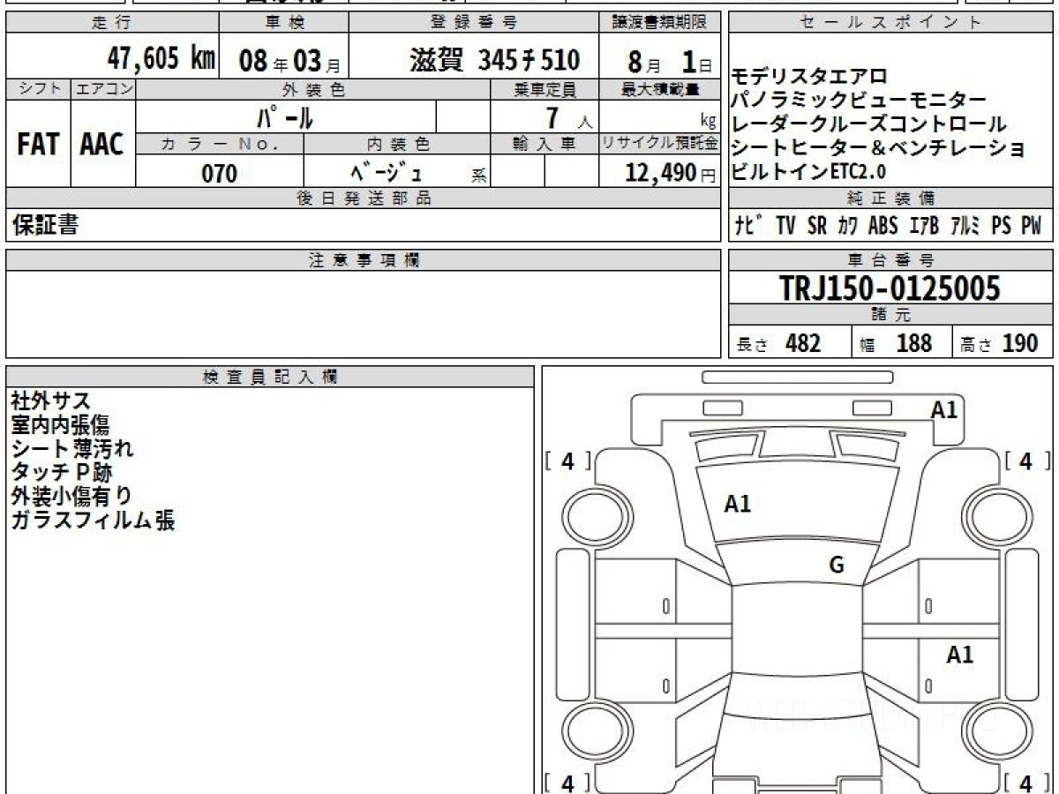Click the 注意事項欄 header
1059x794 pixels.
pyautogui.click(x=364, y=260)
